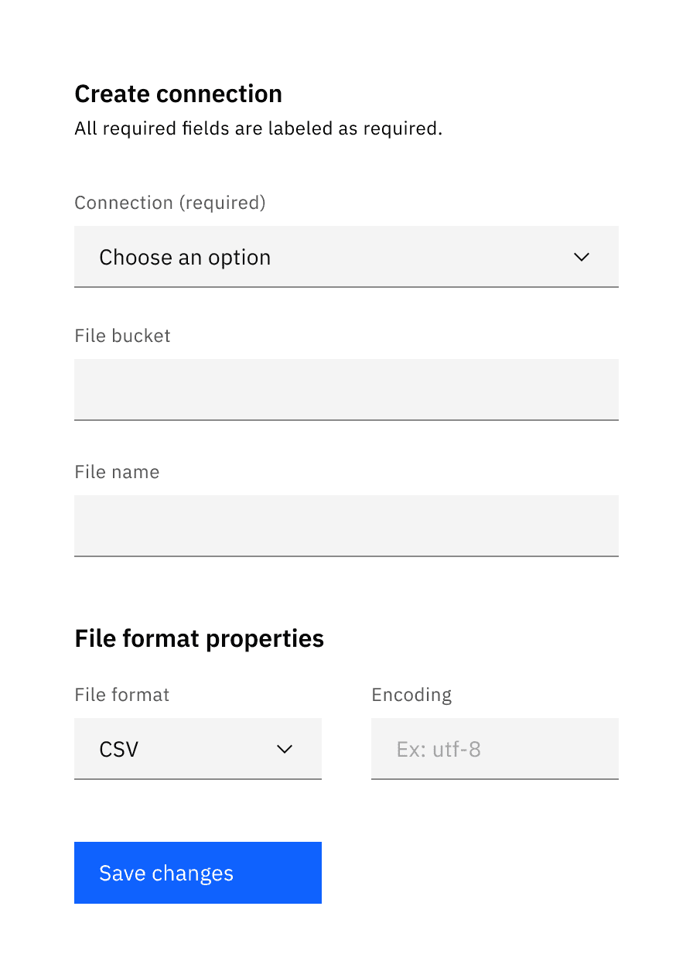Click the File format label
693x978 pixels.
coord(121,695)
